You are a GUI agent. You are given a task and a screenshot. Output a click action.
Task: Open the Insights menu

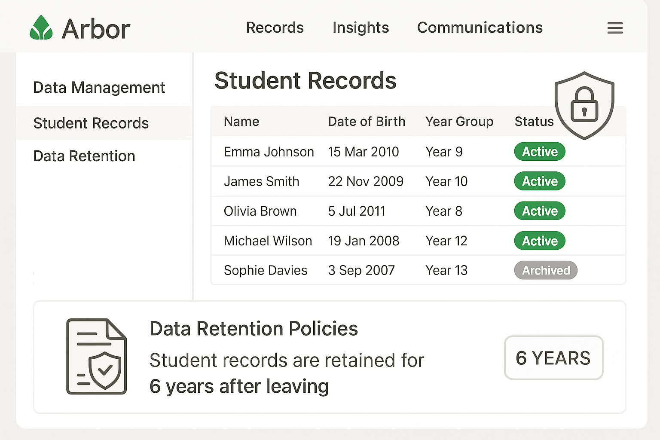(x=361, y=27)
